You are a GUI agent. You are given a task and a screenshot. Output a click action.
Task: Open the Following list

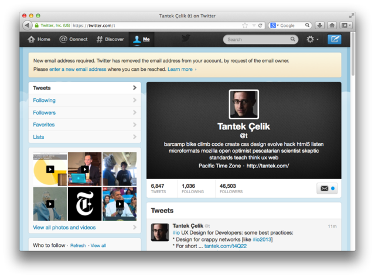(84, 100)
